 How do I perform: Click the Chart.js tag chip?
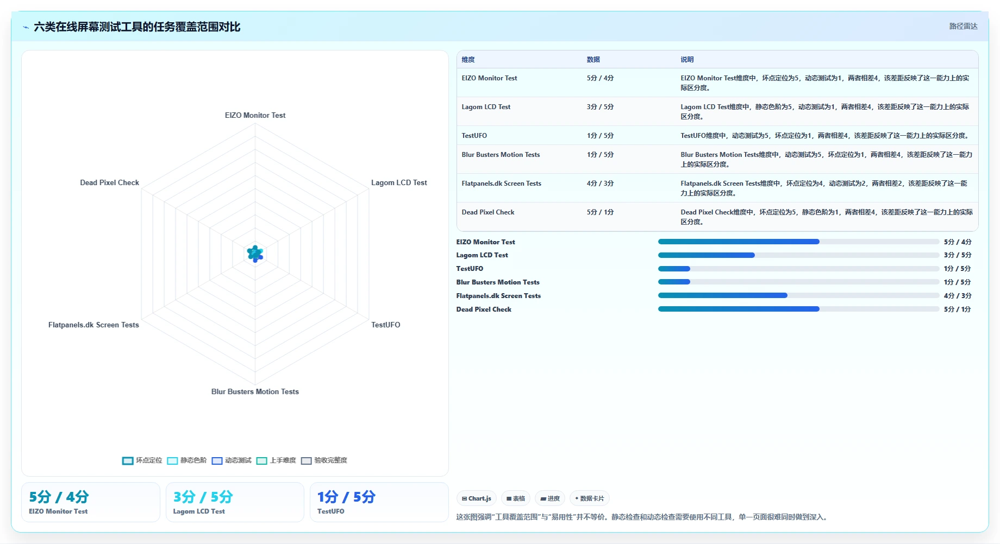tap(477, 498)
